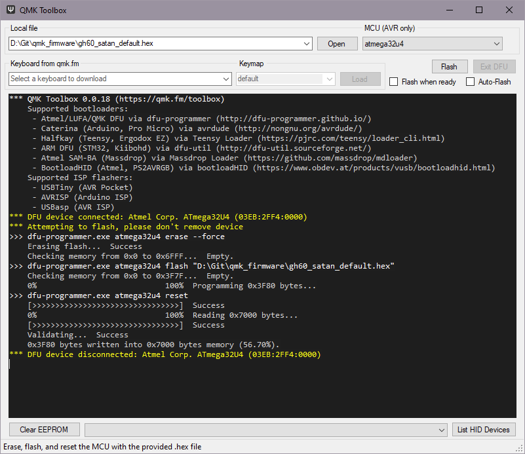
Task: Close the QMK Toolbox window
Action: click(509, 10)
